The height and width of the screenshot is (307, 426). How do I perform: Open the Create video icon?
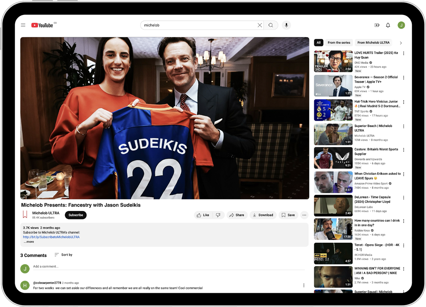(377, 25)
